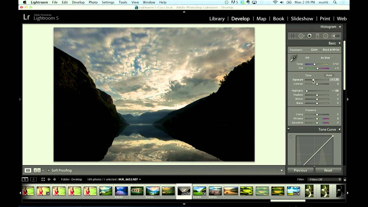Switch to Before/After compare view
This screenshot has width=368, height=207.
pyautogui.click(x=37, y=170)
